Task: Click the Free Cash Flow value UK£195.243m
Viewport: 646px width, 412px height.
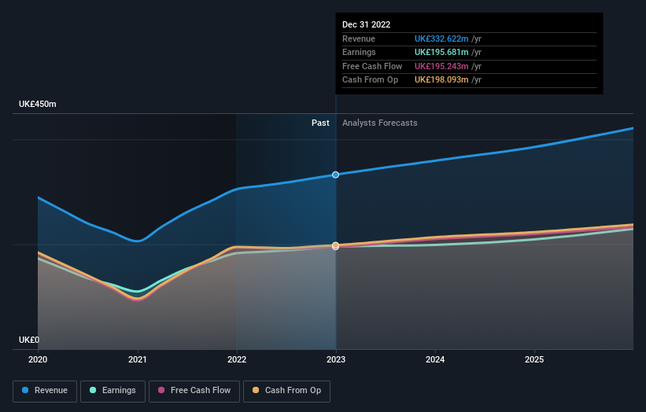Action: click(441, 66)
